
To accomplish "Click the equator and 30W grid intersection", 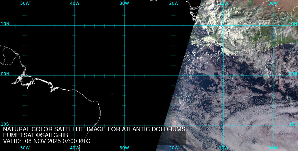I will [124, 75].
